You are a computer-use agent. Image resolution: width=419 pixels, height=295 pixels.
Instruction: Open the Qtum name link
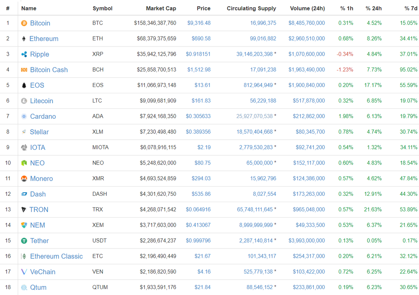pyautogui.click(x=38, y=287)
